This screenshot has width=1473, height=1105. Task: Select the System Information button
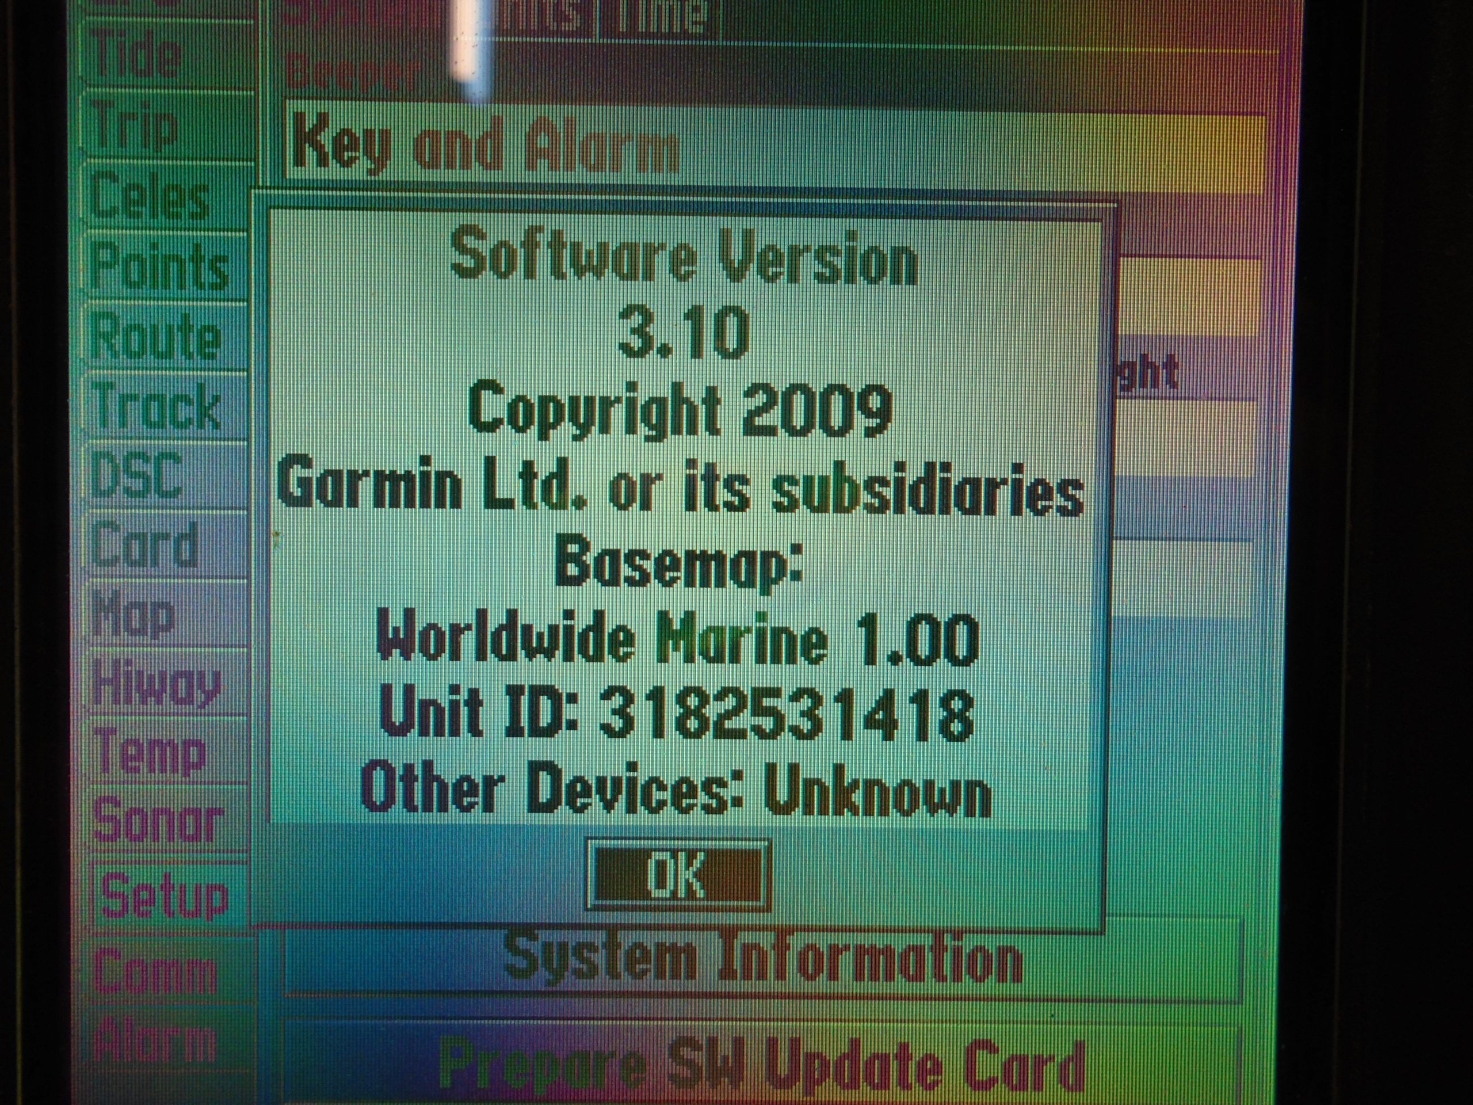click(762, 960)
